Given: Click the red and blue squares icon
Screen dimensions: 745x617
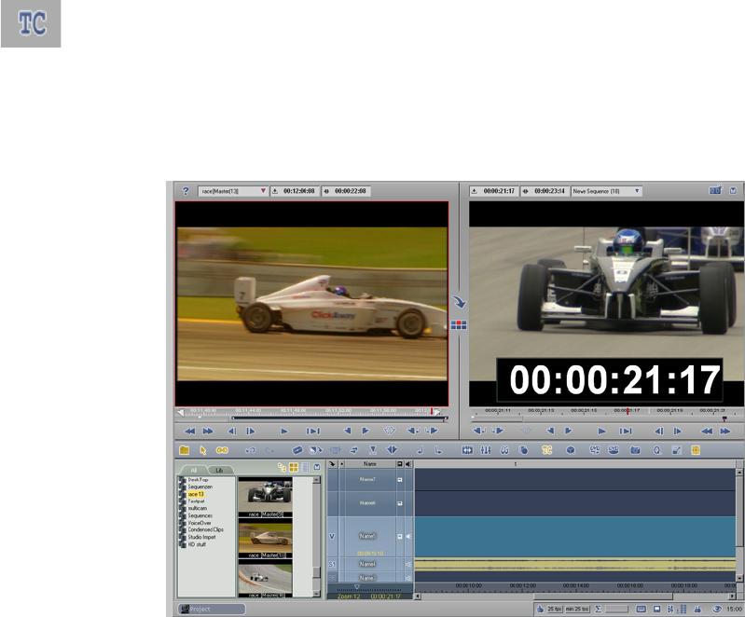Looking at the screenshot, I should point(459,325).
